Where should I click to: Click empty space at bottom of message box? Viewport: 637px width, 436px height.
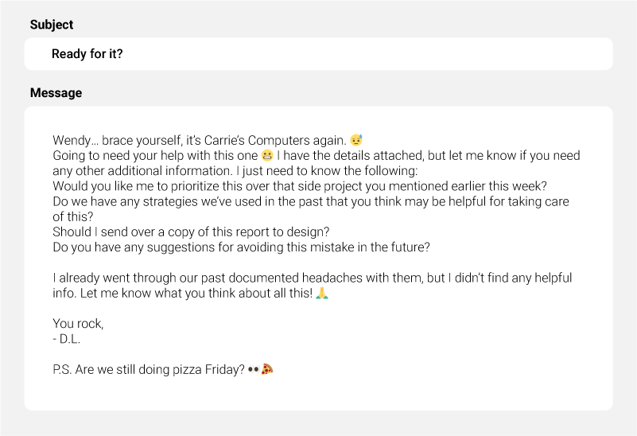(318, 394)
